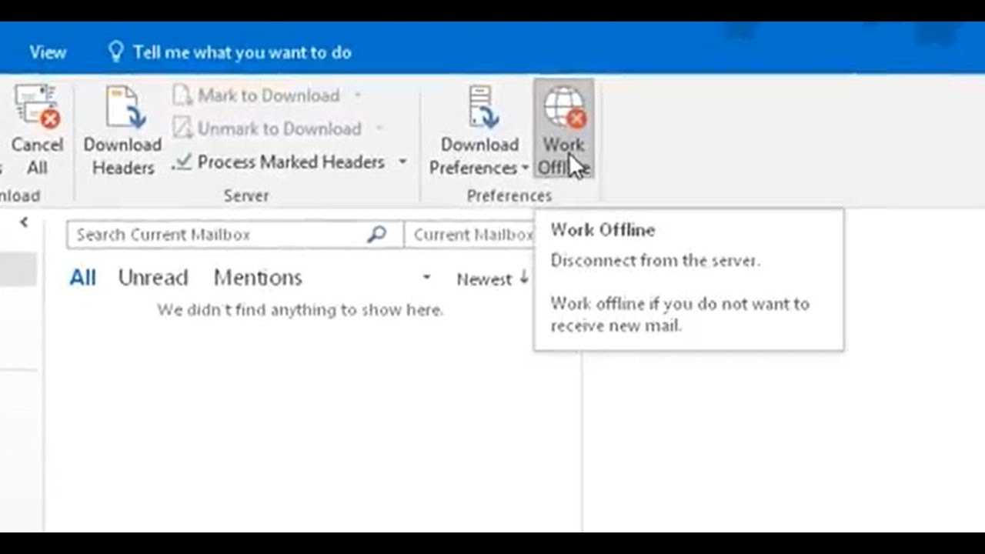985x554 pixels.
Task: Click the Download Preferences server icon
Action: pyautogui.click(x=483, y=106)
